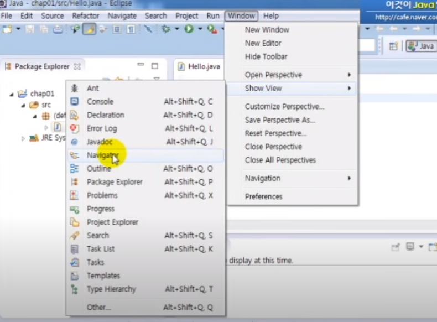This screenshot has height=322, width=437.
Task: Open the Run menu
Action: click(x=213, y=16)
